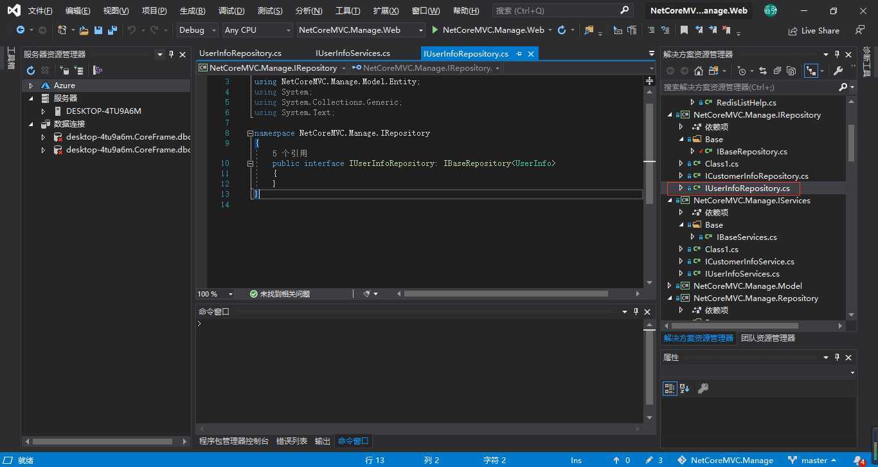Click the bookmark toggle icon in the toolbar
878x467 pixels.
[684, 30]
